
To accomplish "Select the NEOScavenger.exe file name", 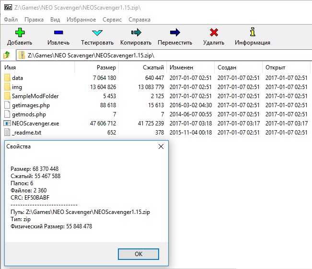I will click(x=35, y=123).
